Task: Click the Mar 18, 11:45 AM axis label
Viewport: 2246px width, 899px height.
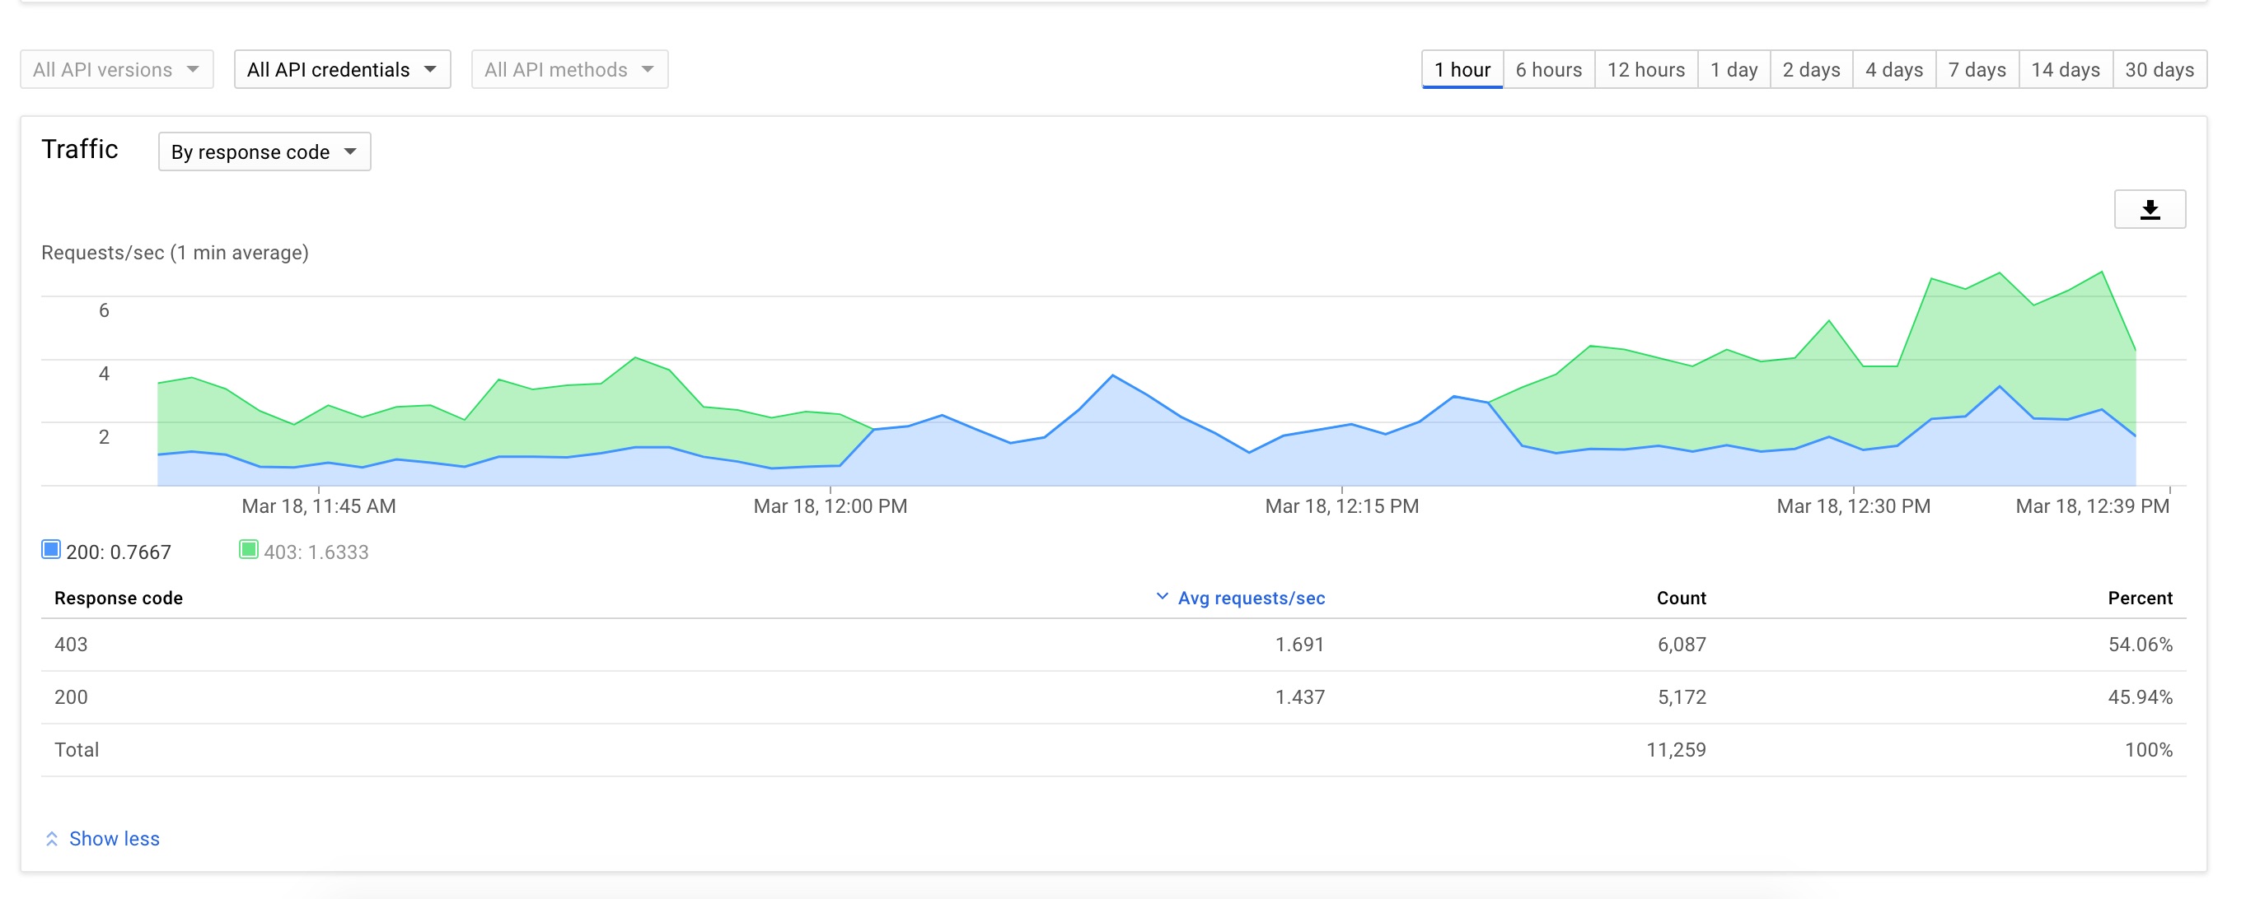Action: [318, 506]
